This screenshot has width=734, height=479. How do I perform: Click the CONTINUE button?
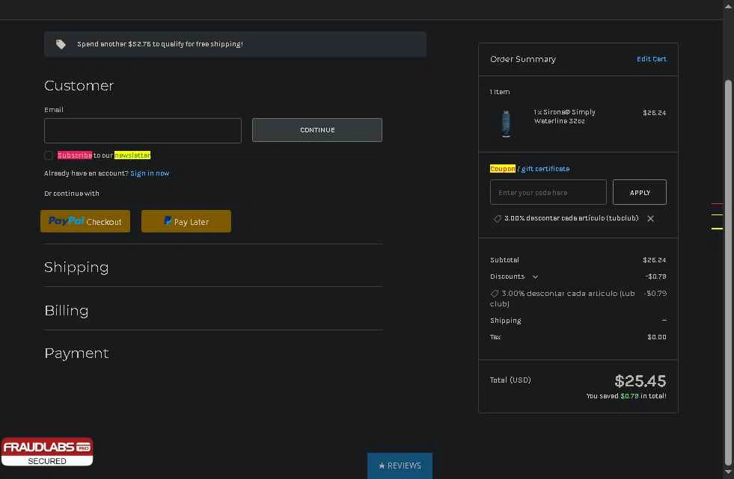point(317,130)
